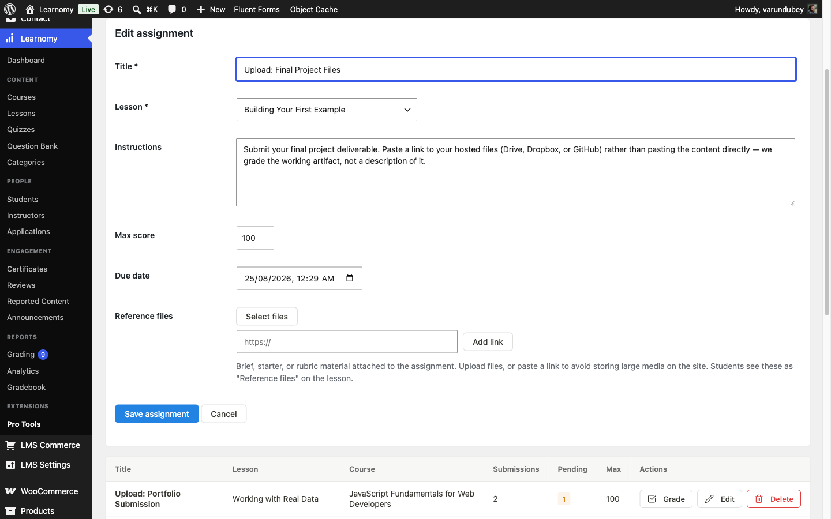Click the WooCommerce logo icon

click(10, 491)
